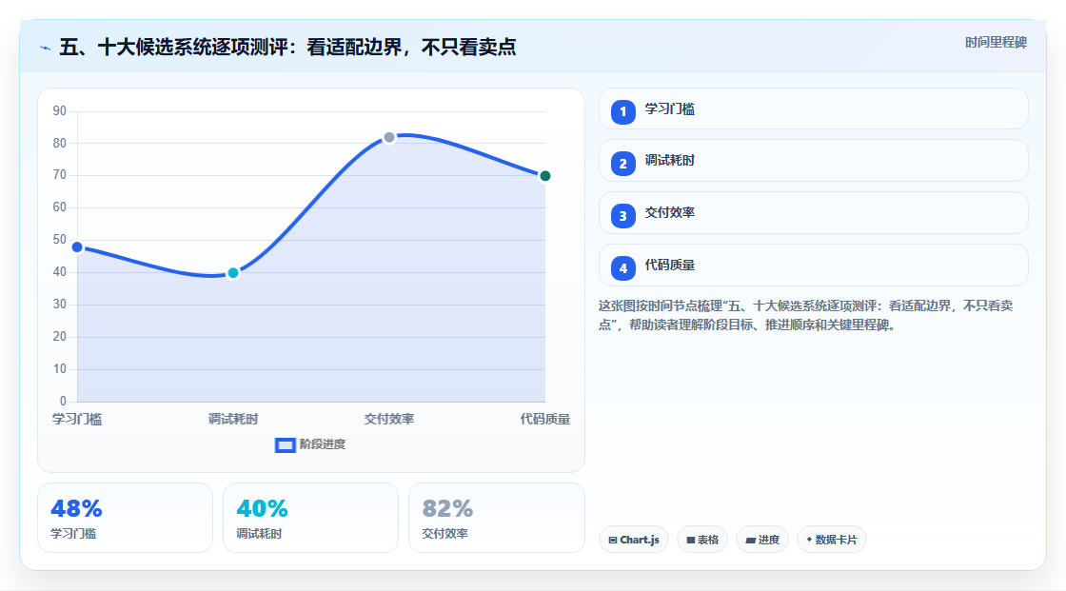
Task: Click the y-axis value 50
Action: click(60, 240)
